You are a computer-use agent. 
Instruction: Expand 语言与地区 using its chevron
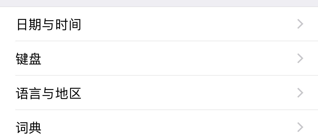coord(300,93)
